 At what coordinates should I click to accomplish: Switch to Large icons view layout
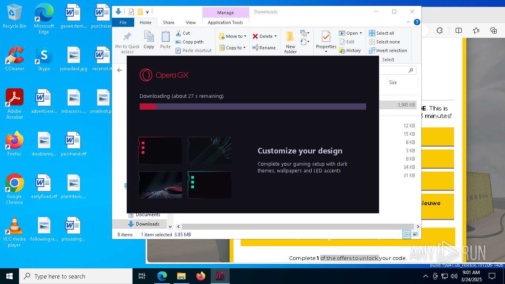pyautogui.click(x=415, y=235)
